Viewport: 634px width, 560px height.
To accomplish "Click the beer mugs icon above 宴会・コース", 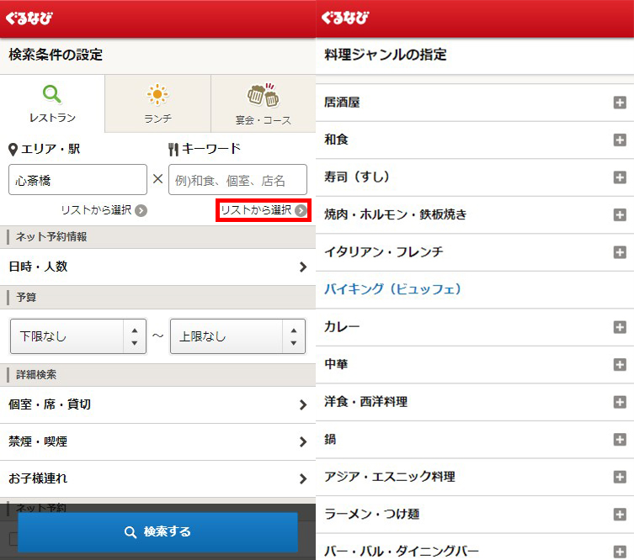I will pos(264,95).
